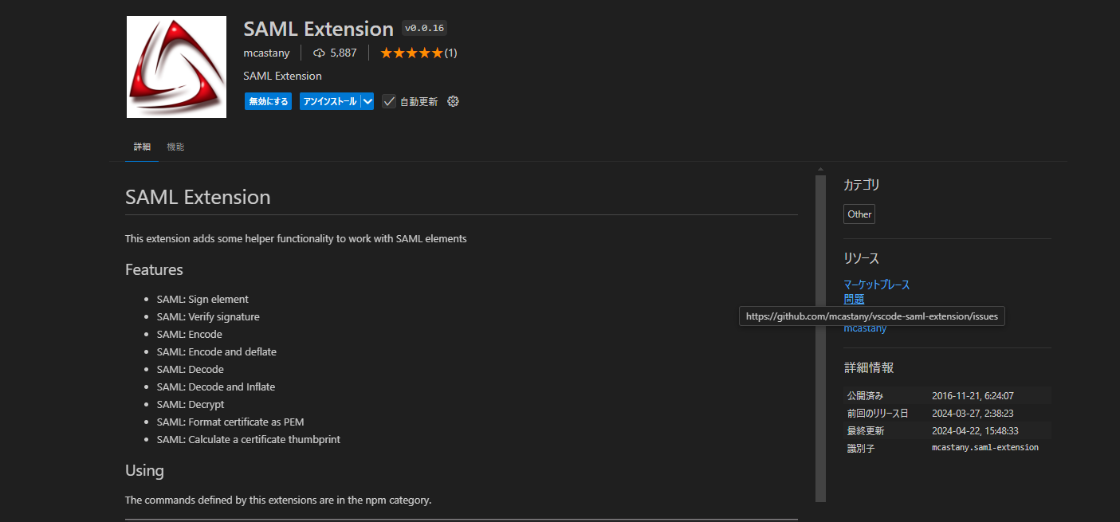Open the アンインストール dropdown arrow

point(366,101)
